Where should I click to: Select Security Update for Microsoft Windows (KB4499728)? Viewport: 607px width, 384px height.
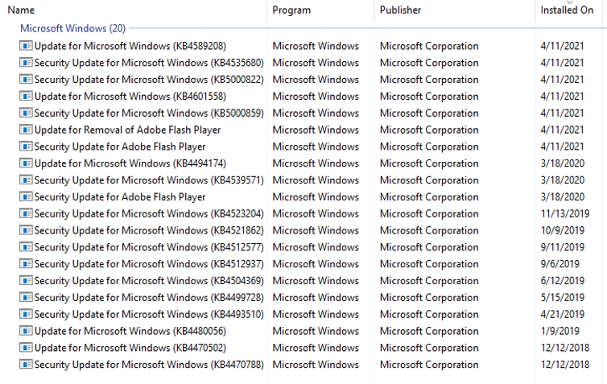(x=149, y=297)
